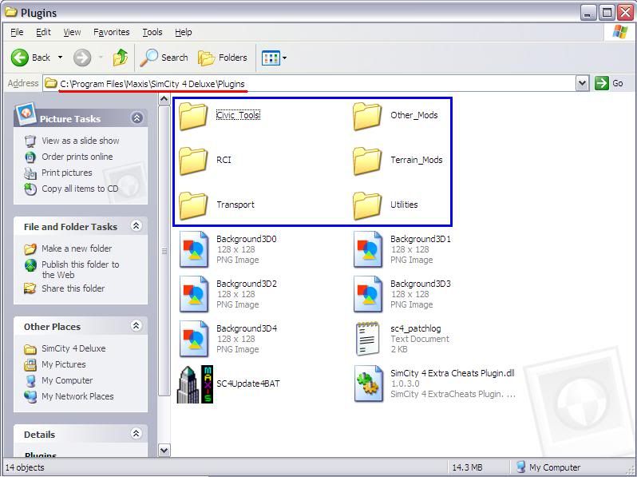Select the Background3D4 PNG file icon

[194, 339]
